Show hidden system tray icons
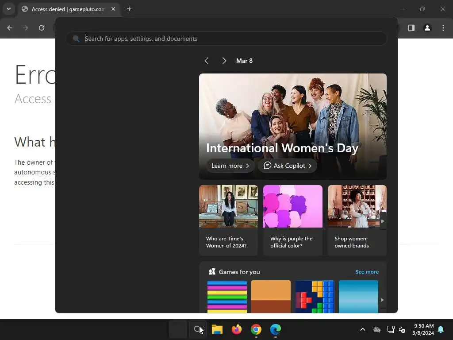Screen dimensions: 453x340 tap(363, 329)
